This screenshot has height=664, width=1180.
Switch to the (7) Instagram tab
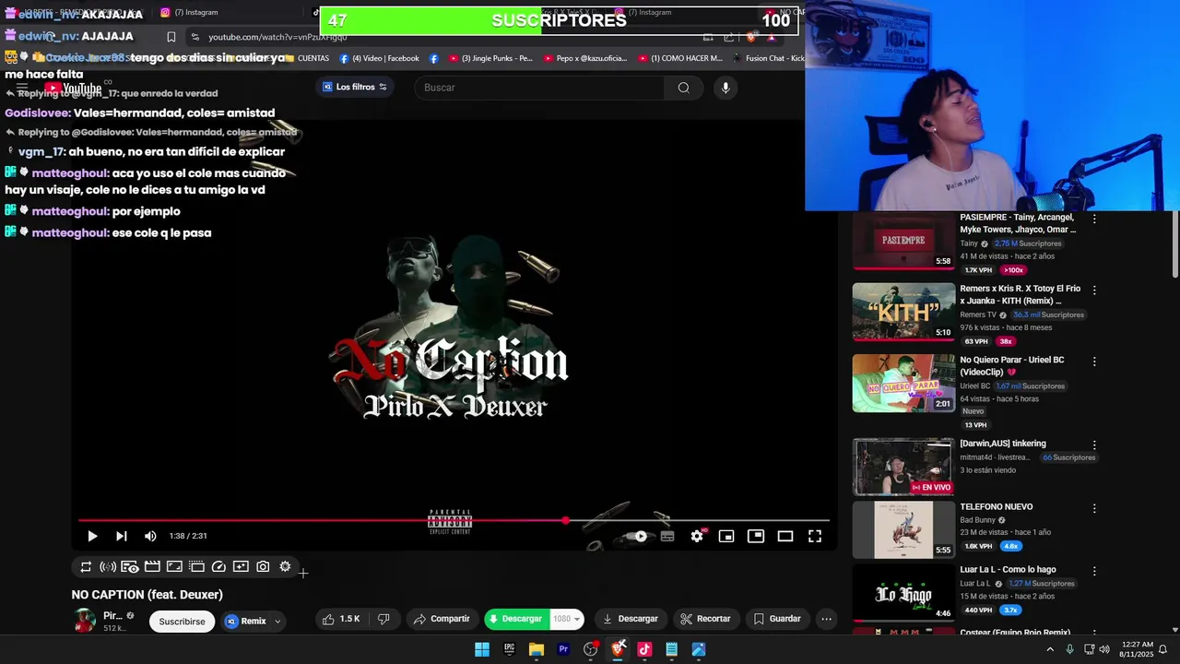pos(189,12)
